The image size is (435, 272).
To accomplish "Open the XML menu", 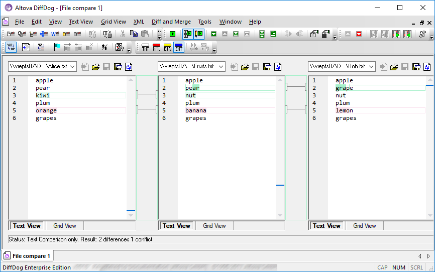I will click(139, 22).
